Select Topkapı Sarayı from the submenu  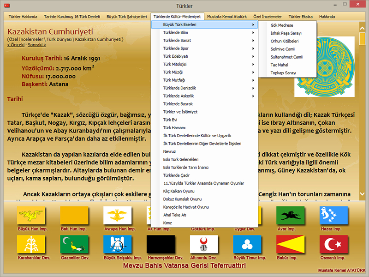(283, 72)
